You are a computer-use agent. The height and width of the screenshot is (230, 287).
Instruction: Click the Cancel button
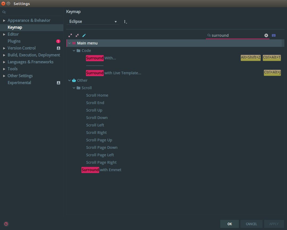[x=251, y=224]
